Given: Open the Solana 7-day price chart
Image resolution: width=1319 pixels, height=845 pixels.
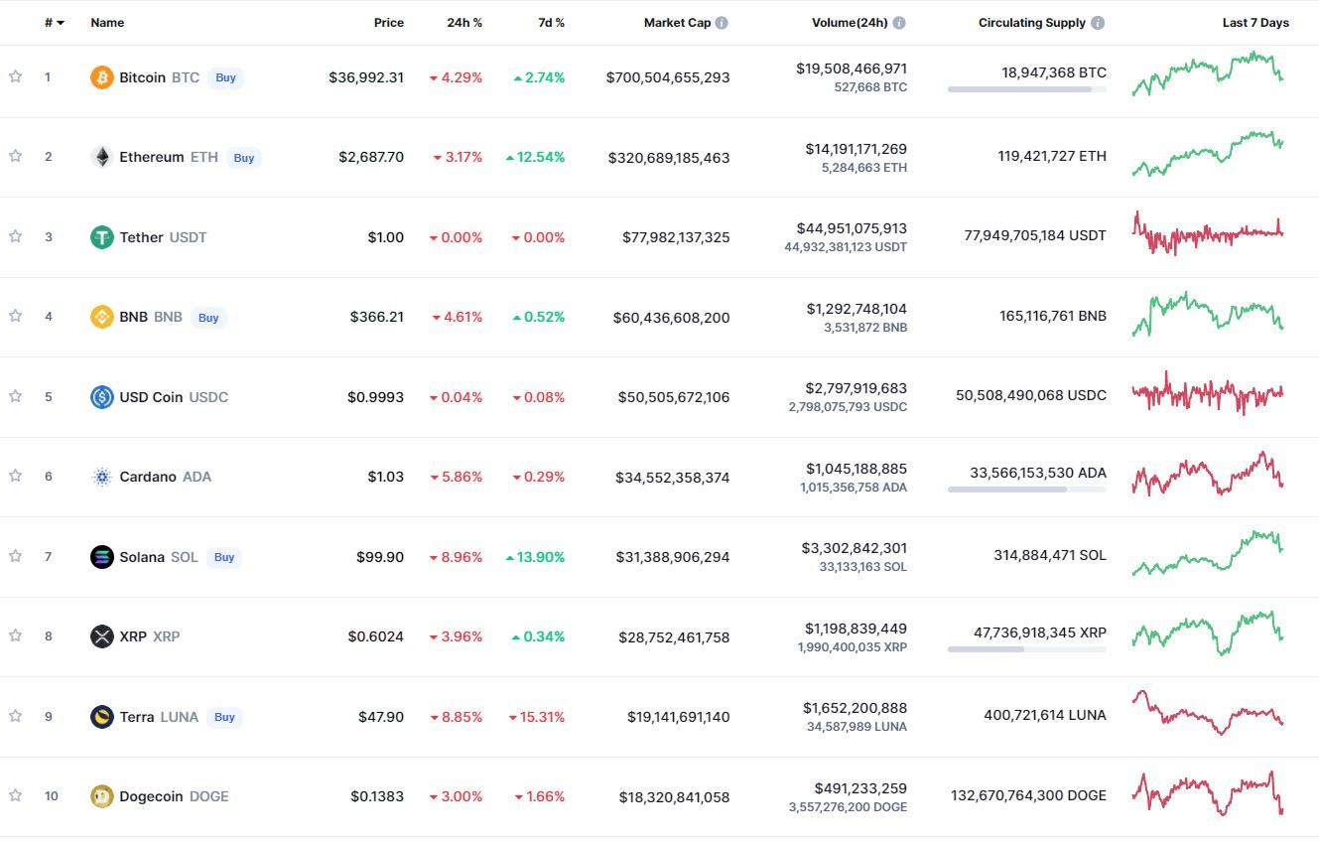Looking at the screenshot, I should 1208,554.
